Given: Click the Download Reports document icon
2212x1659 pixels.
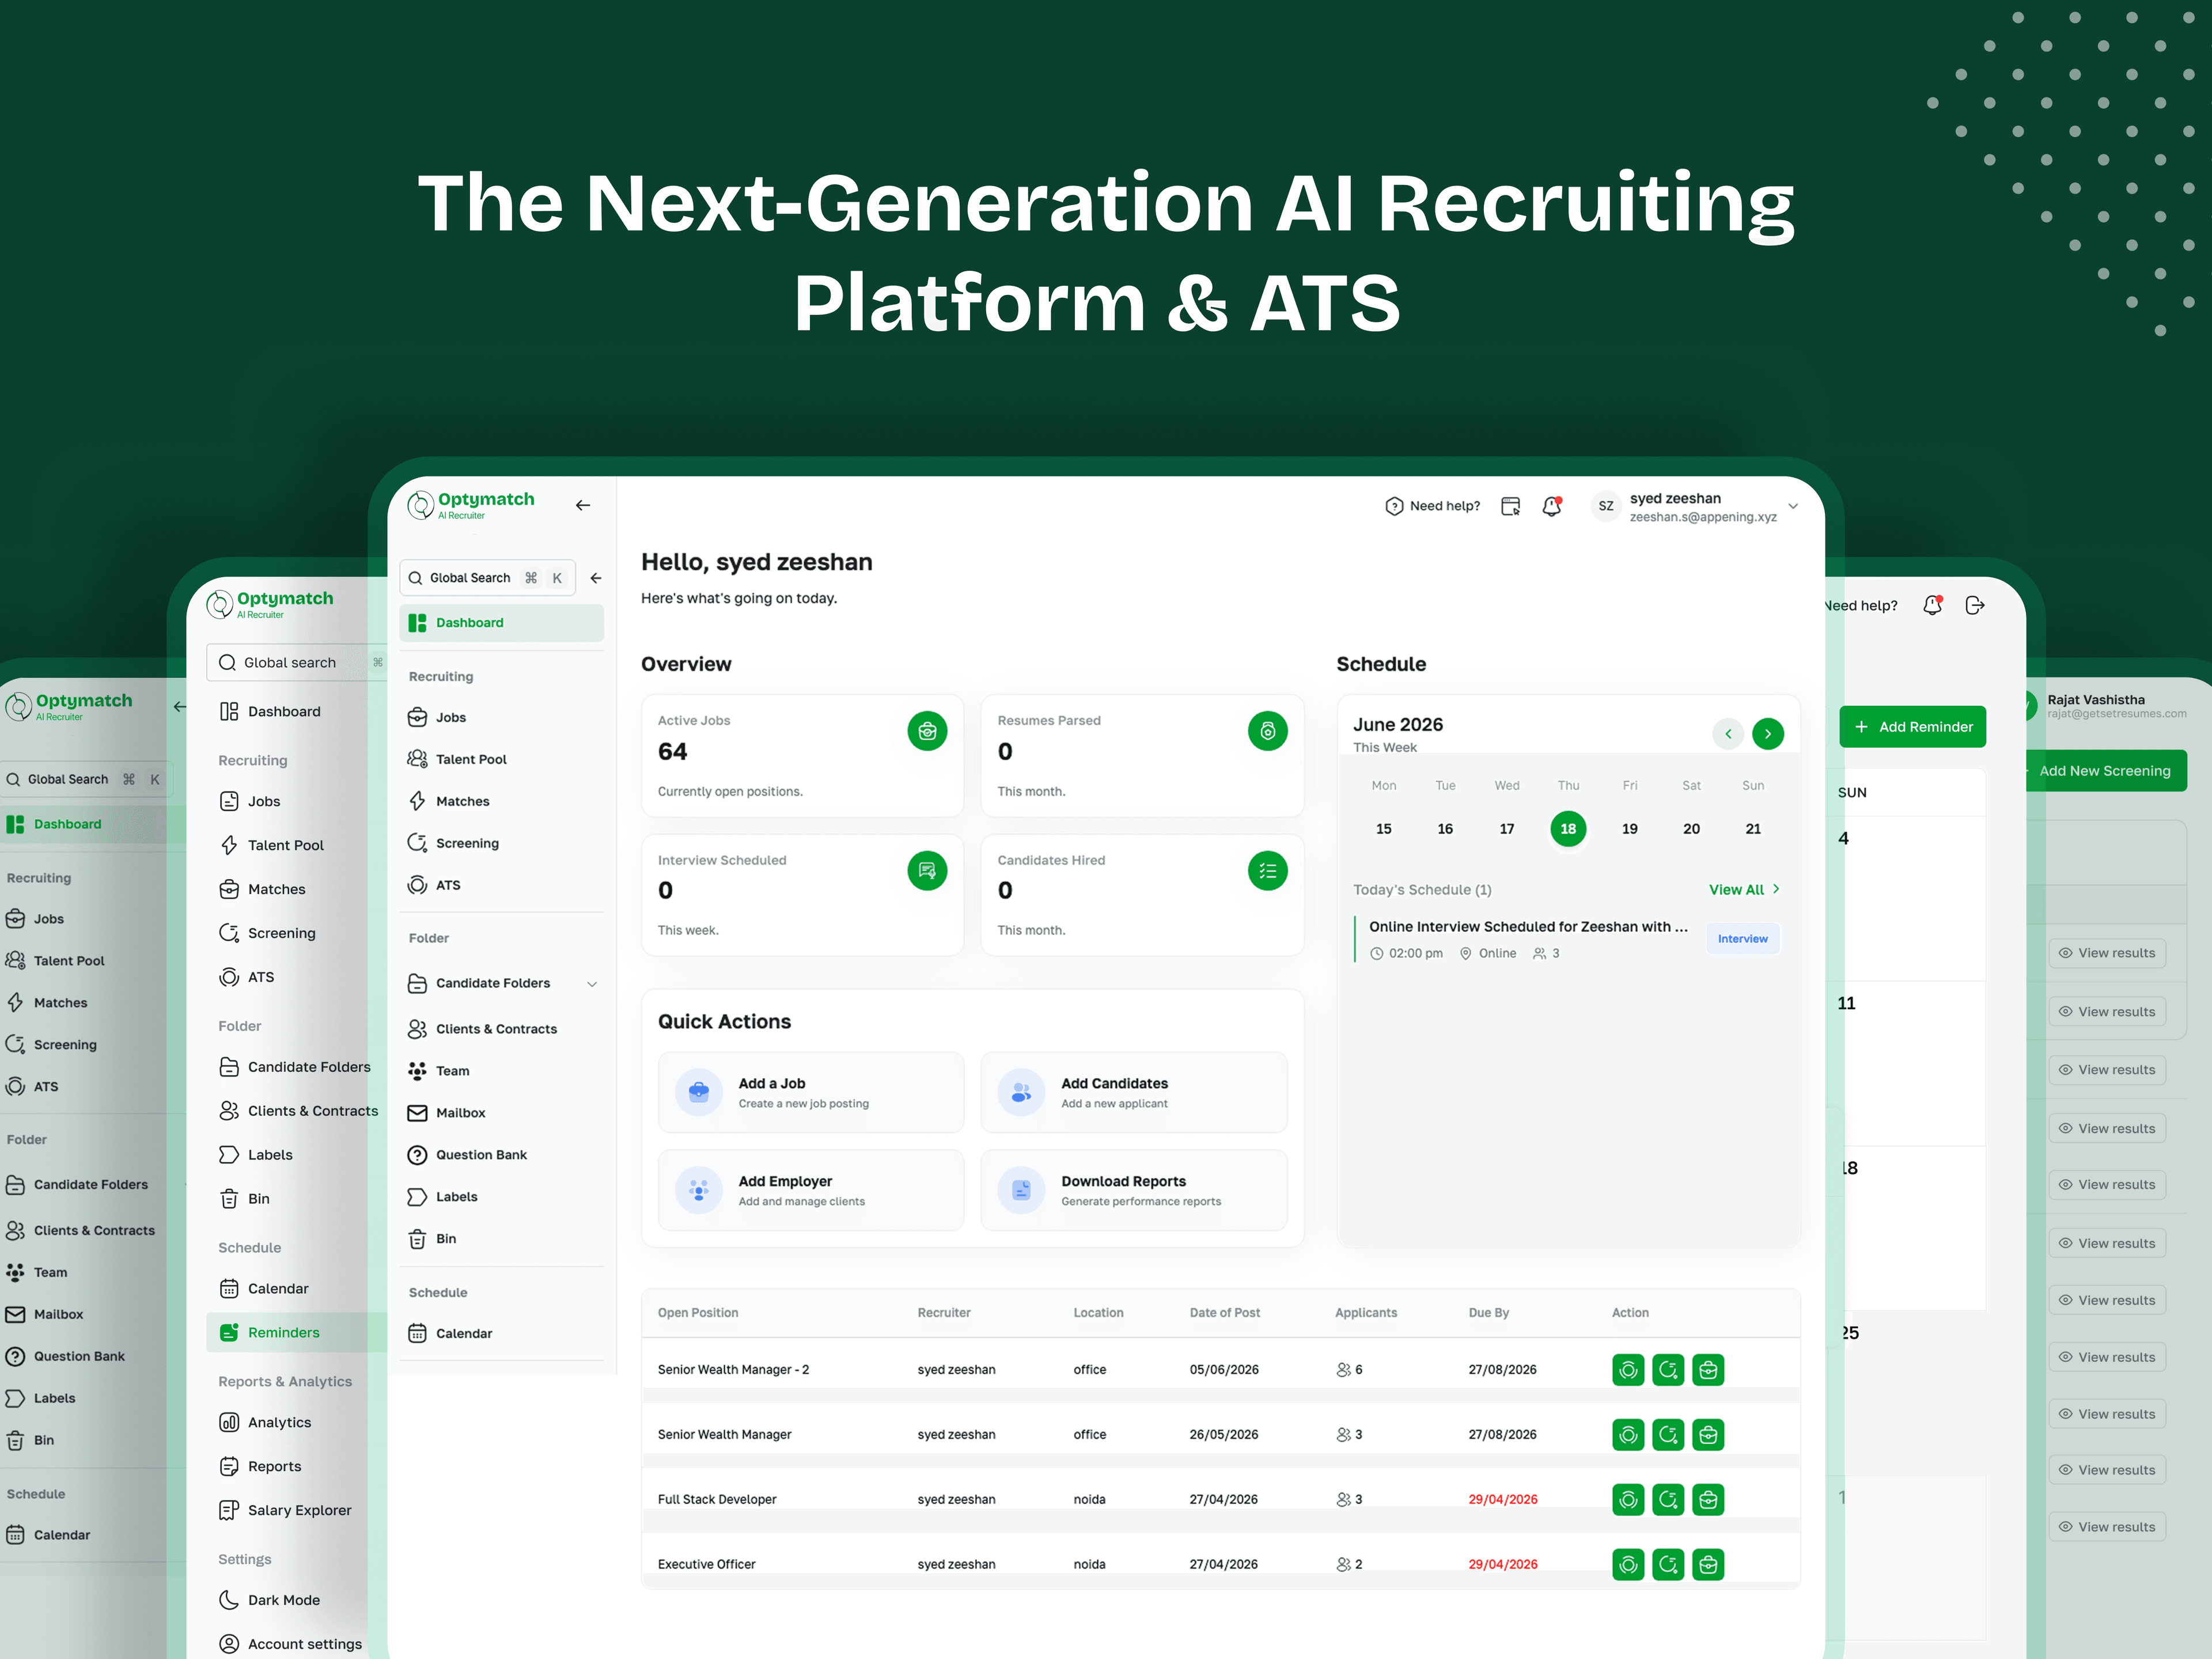Looking at the screenshot, I should click(1021, 1190).
